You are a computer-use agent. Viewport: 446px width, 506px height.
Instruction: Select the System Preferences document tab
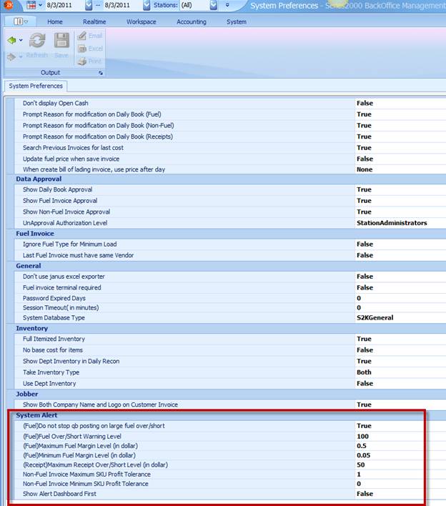click(x=36, y=86)
